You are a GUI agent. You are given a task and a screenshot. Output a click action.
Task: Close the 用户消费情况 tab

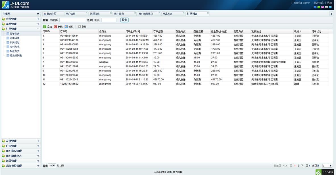pos(159,13)
